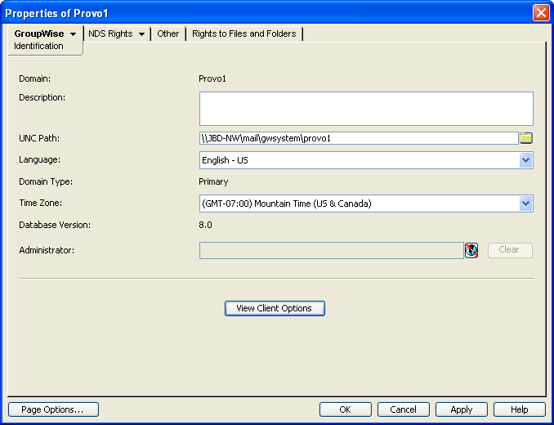The height and width of the screenshot is (425, 554).
Task: Open the Administrator object browse icon
Action: pyautogui.click(x=471, y=250)
